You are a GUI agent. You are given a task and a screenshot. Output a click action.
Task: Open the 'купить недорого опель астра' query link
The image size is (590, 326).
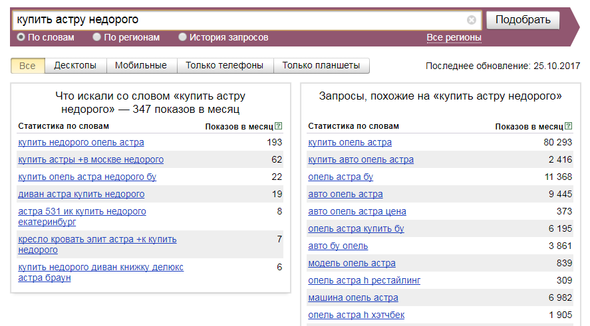[x=81, y=142]
